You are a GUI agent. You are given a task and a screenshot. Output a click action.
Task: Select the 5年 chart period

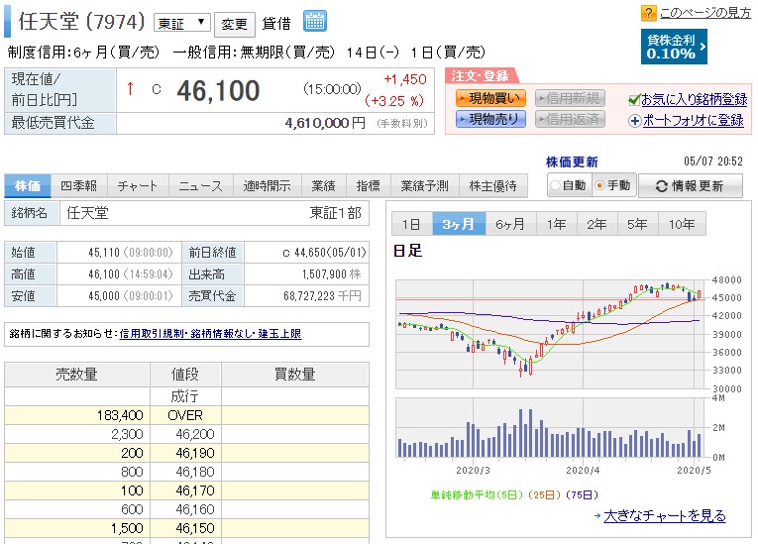coord(637,224)
